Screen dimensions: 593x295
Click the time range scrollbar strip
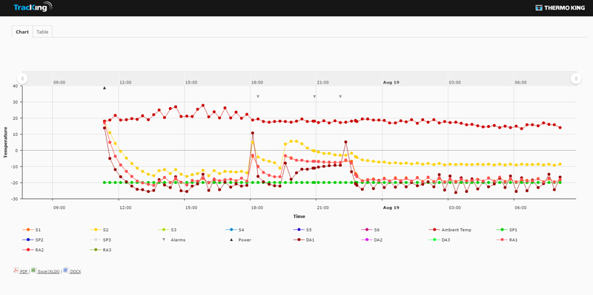click(x=299, y=78)
